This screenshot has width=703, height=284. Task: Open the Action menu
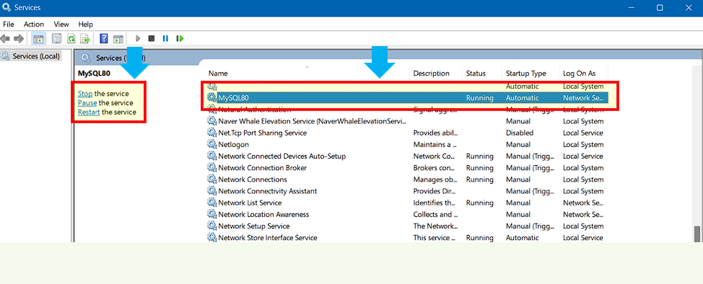[x=34, y=25]
